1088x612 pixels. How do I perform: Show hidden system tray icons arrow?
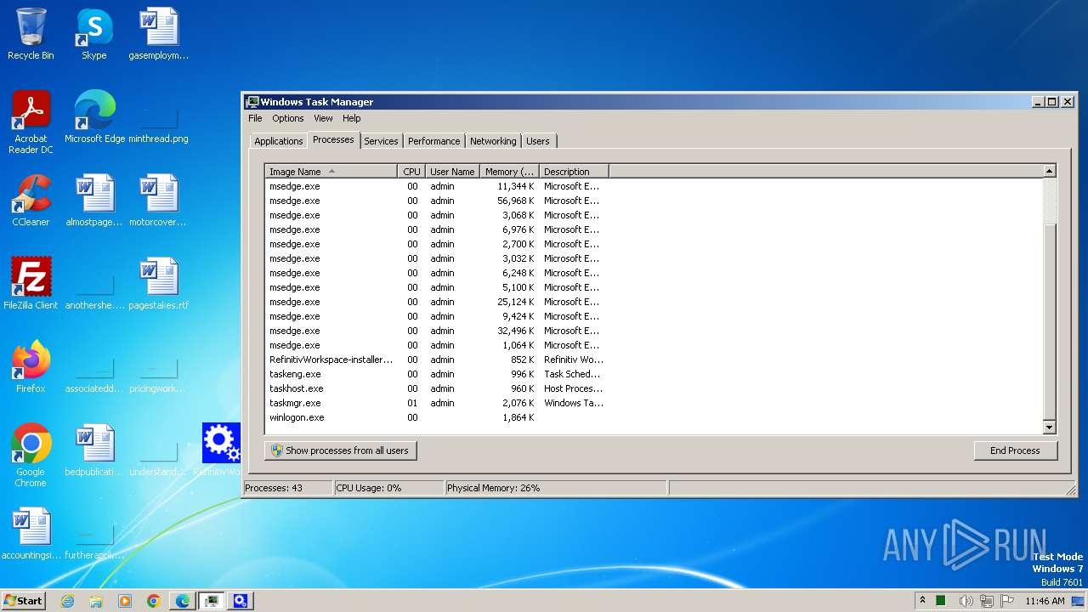(x=923, y=601)
